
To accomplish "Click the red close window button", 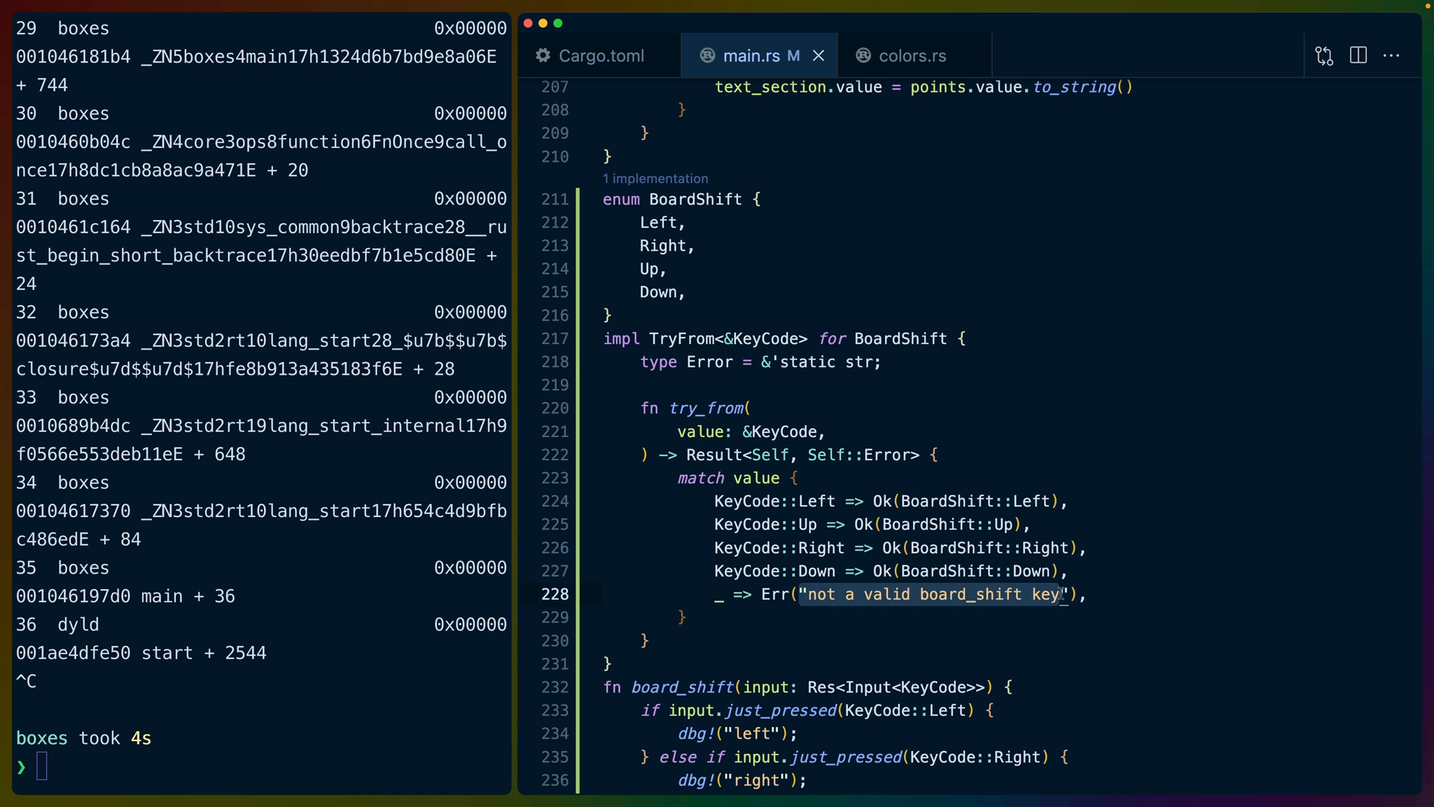I will pyautogui.click(x=528, y=23).
